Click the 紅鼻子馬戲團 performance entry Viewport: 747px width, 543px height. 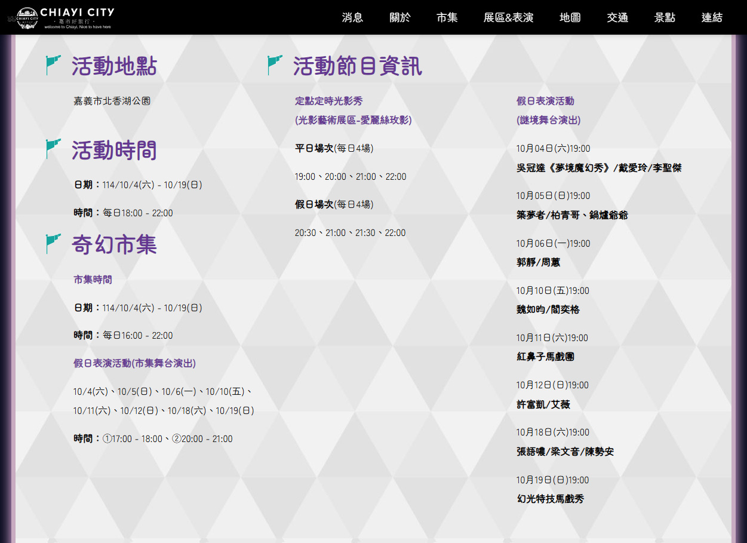point(545,357)
